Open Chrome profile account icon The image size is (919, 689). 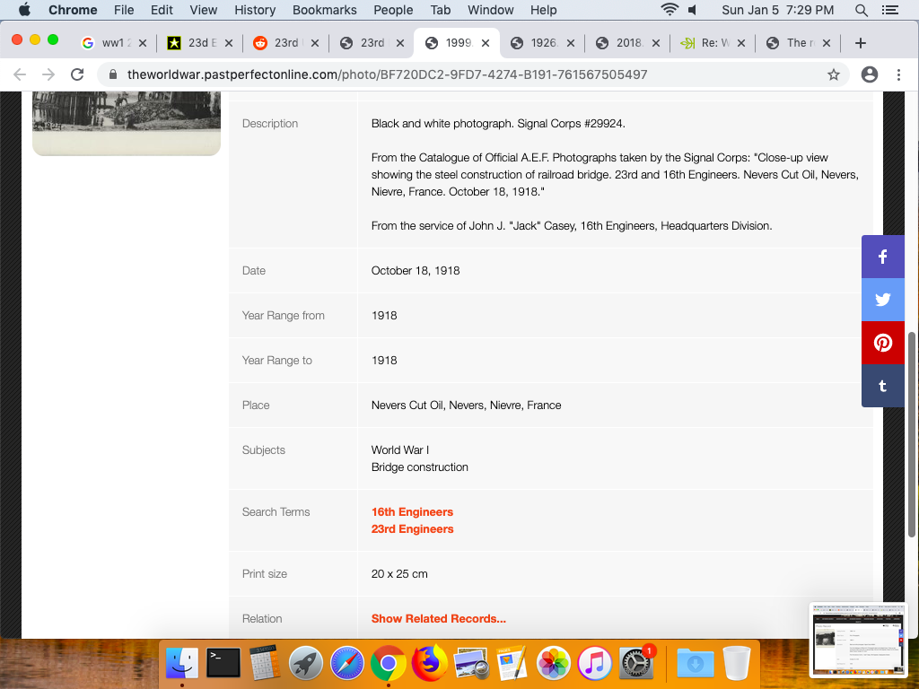click(x=869, y=74)
